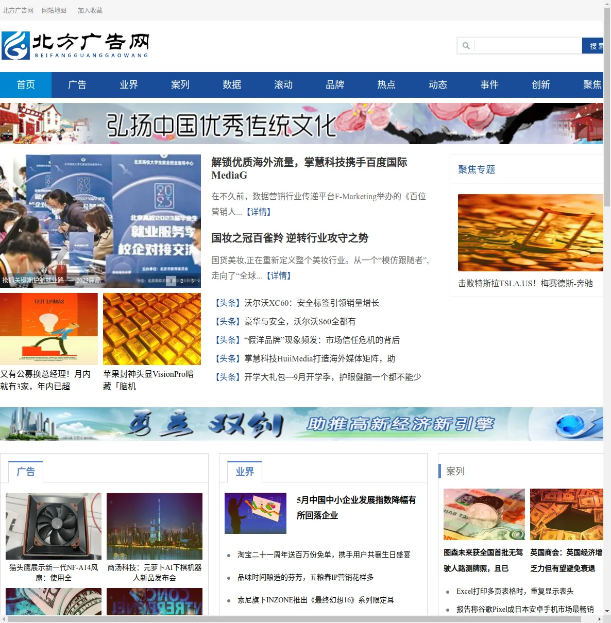
Task: Open 苹果封神头显VisionPro article link
Action: (x=148, y=380)
